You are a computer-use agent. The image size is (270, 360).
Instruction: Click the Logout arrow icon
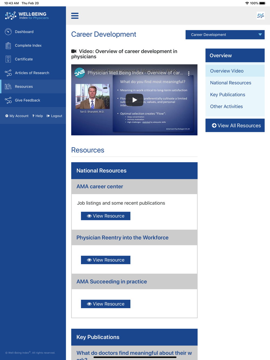[48, 116]
